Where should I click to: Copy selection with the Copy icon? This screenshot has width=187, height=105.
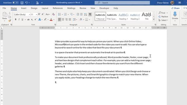[10, 17]
